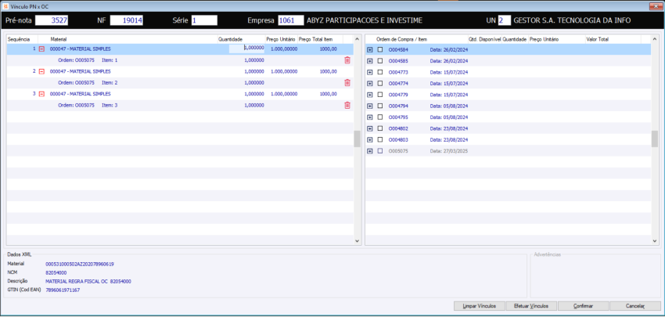Close the Vínculo PN x OC window
This screenshot has height=317, width=665.
[656, 6]
